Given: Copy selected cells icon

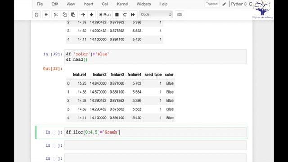Looking at the screenshot, I should [x=64, y=14].
